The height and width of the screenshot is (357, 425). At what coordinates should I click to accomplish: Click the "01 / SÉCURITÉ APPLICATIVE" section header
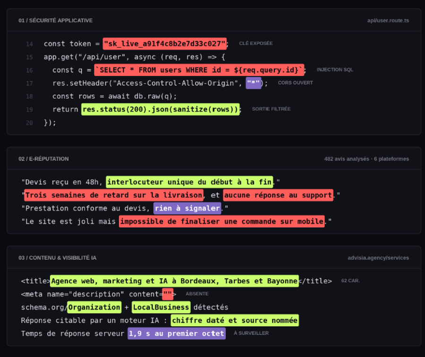click(x=56, y=20)
